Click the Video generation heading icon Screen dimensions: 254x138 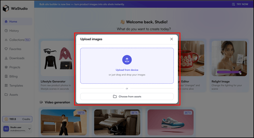41,102
